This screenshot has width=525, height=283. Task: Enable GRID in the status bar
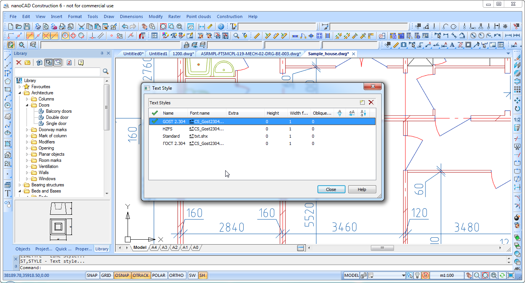point(106,275)
